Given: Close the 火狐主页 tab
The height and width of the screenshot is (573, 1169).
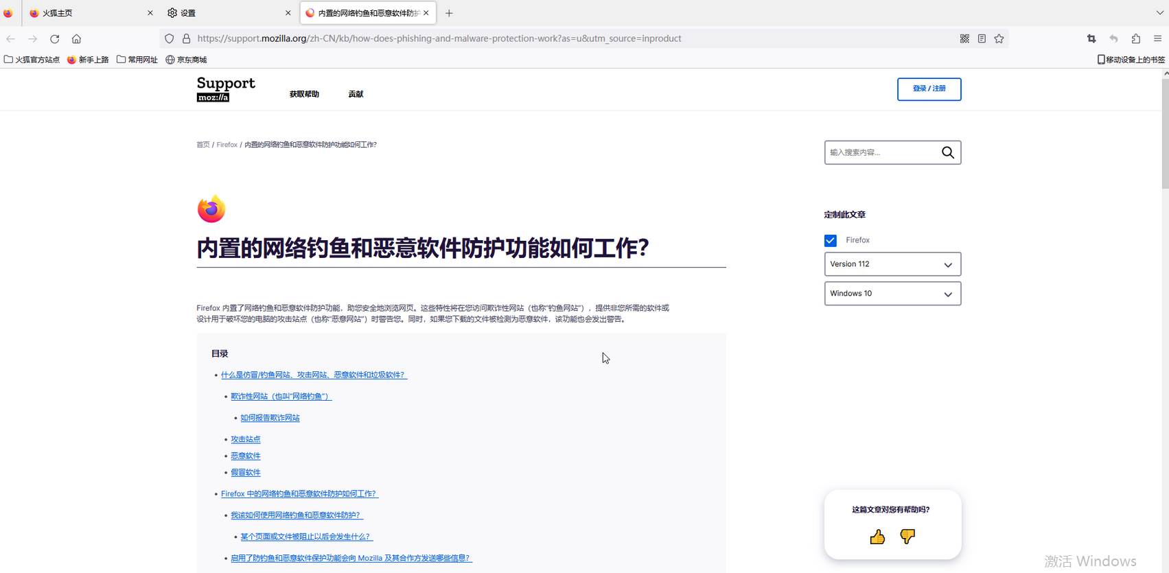Looking at the screenshot, I should 150,13.
